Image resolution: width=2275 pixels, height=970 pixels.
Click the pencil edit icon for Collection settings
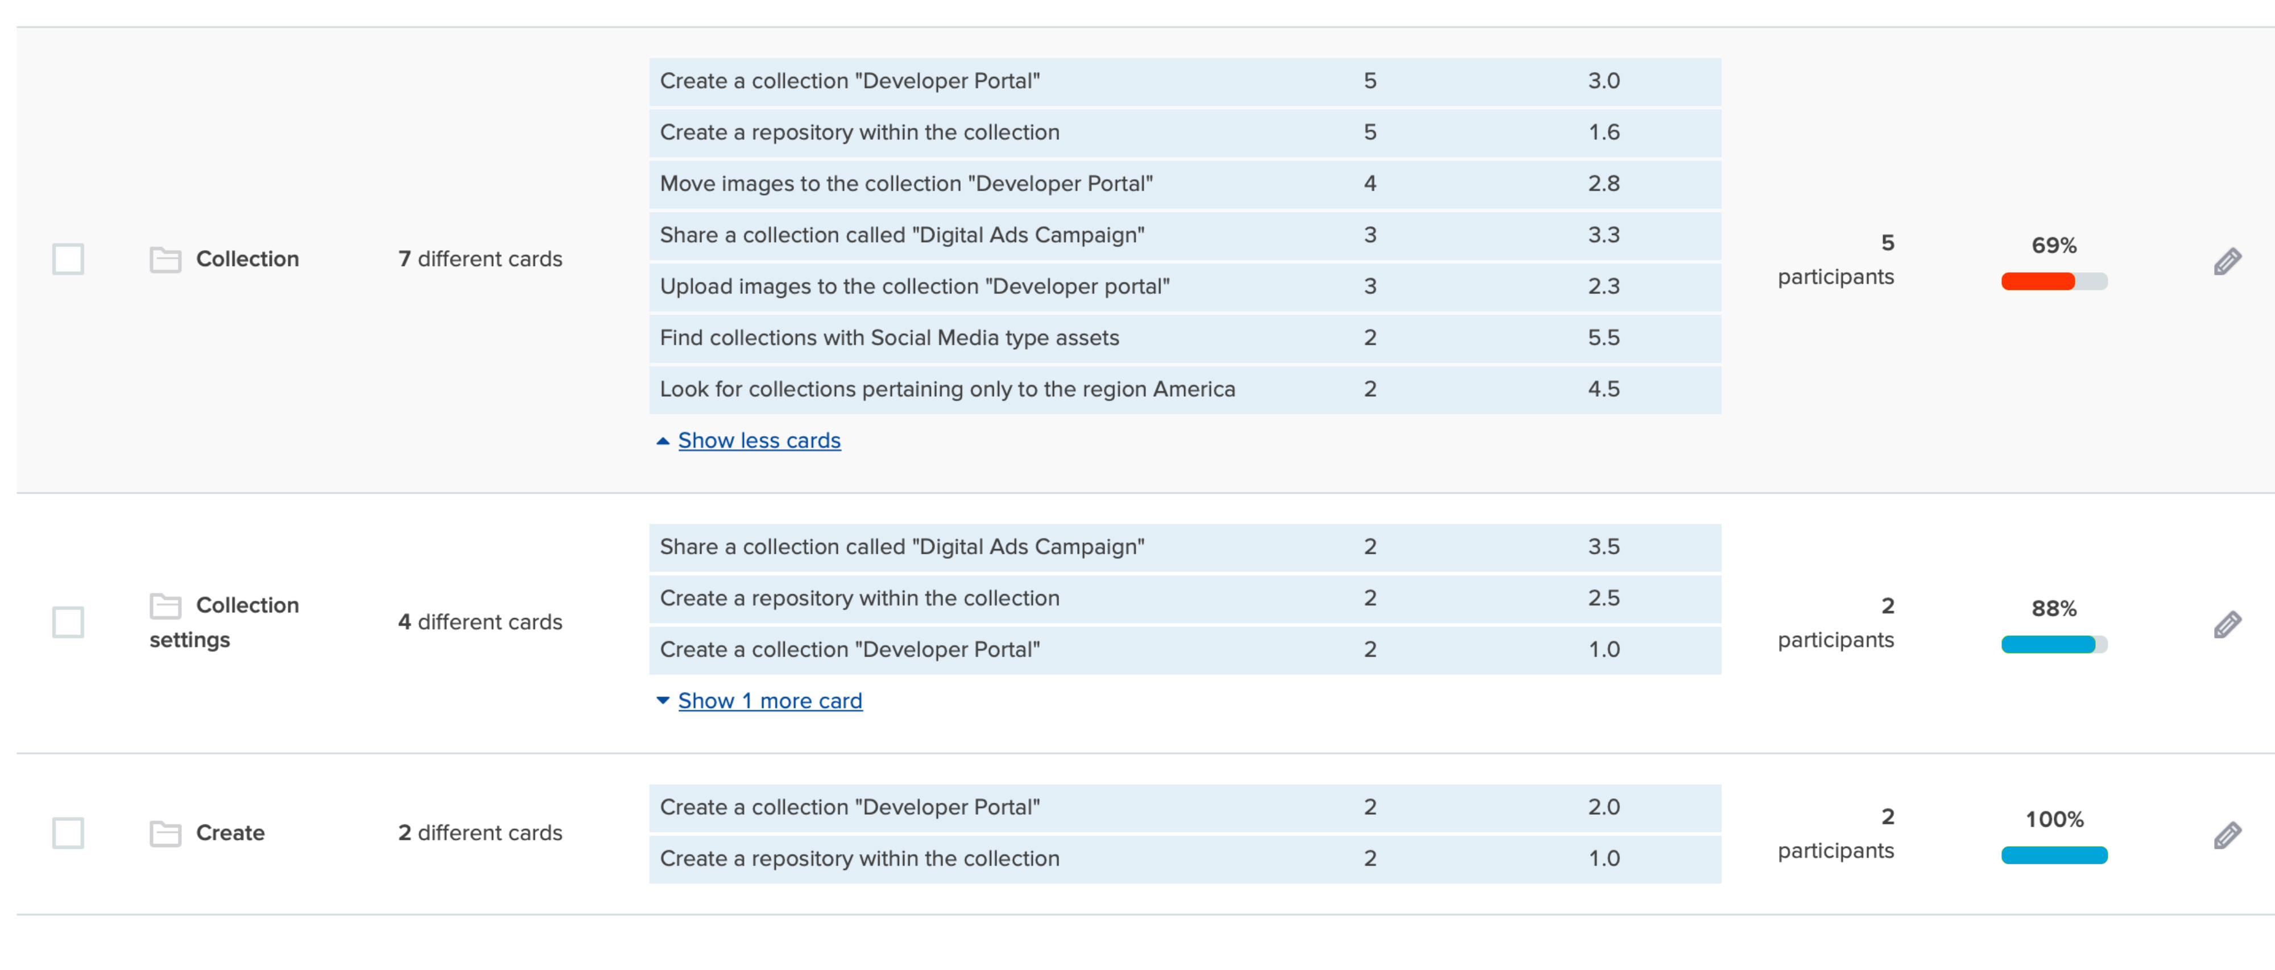click(2227, 624)
